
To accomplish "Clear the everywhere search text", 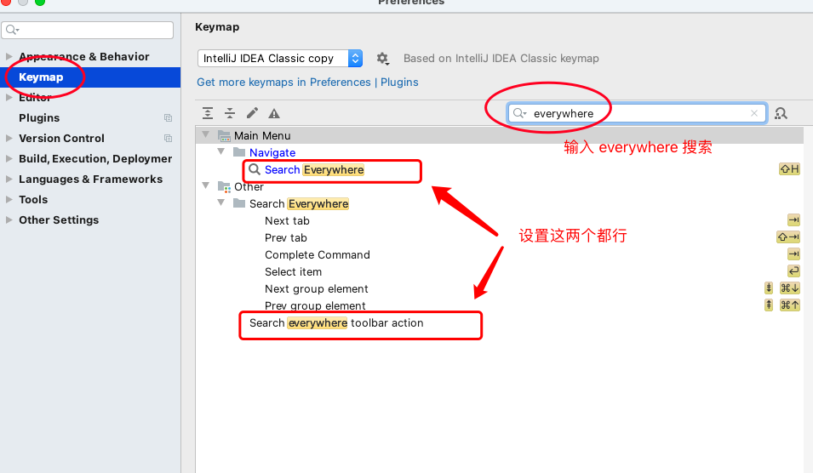I will point(754,113).
